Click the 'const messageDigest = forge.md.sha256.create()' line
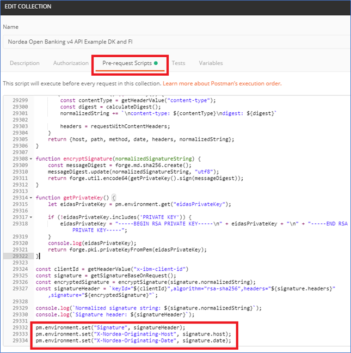Image resolution: width=351 pixels, height=353 pixels. click(x=120, y=165)
